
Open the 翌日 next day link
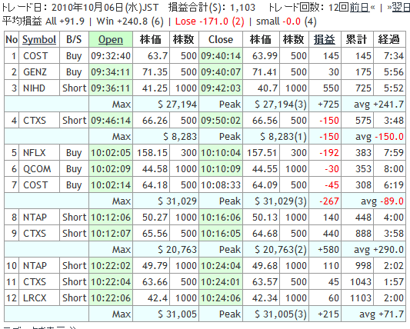(401, 8)
